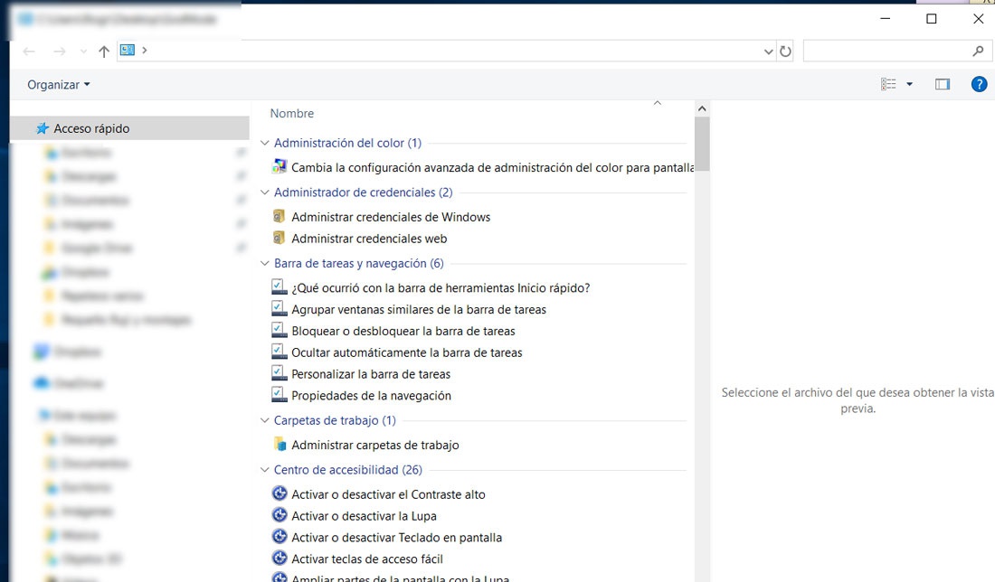The width and height of the screenshot is (995, 582).
Task: Click the key icon for Administrar credenciales de Windows
Action: [279, 216]
